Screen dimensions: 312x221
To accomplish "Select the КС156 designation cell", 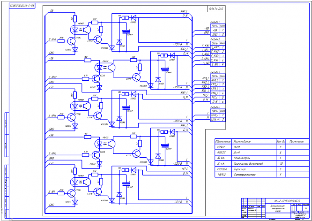I will 223,158.
